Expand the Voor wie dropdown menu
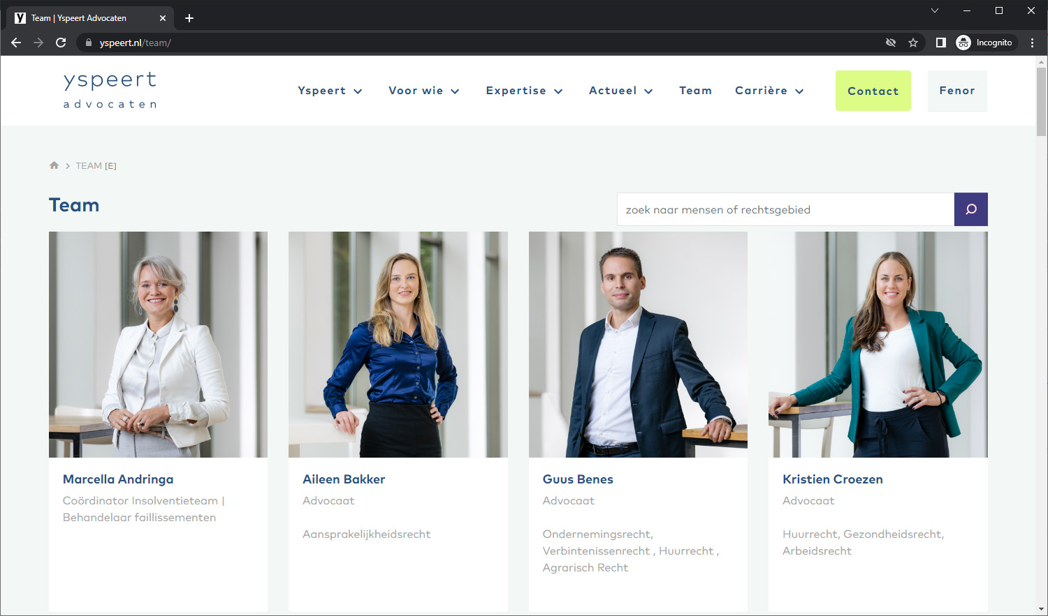This screenshot has width=1048, height=616. coord(424,91)
